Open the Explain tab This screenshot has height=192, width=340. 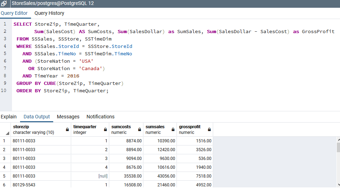pyautogui.click(x=8, y=117)
